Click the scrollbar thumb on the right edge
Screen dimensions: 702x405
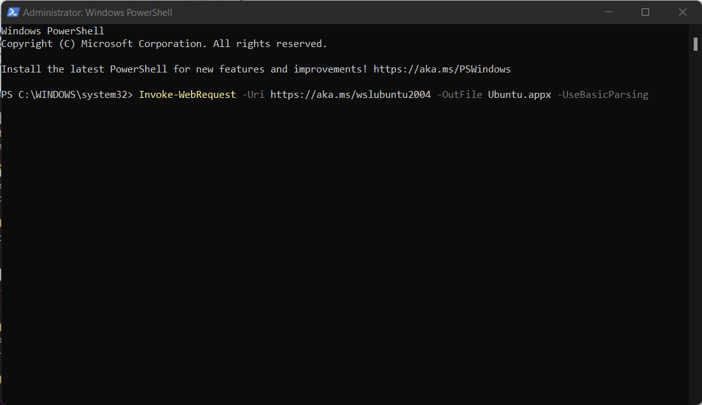pyautogui.click(x=695, y=44)
